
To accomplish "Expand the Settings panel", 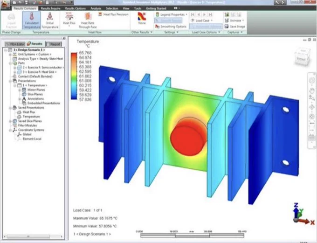I will [x=171, y=32].
